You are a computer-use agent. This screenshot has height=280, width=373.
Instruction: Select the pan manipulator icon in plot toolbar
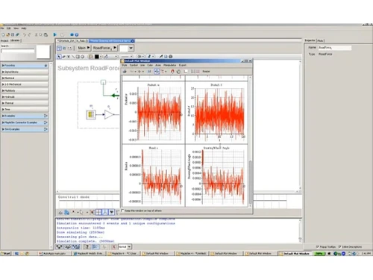point(157,72)
